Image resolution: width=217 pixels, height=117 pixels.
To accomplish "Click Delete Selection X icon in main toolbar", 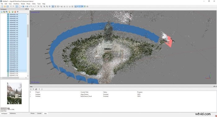I will [x=38, y=6].
